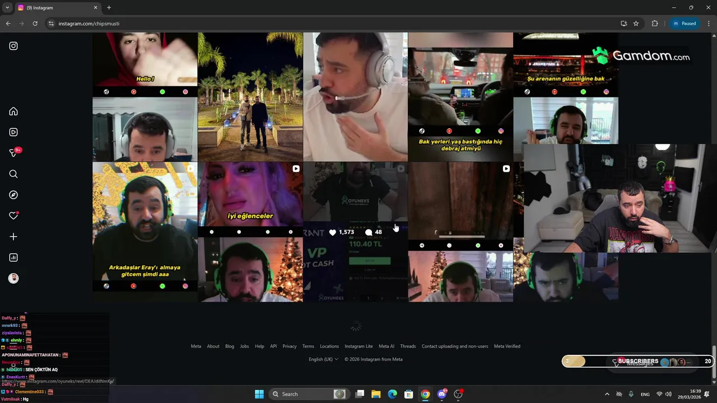Open the notification bell in the system tray
This screenshot has height=403, width=717.
coord(707,394)
